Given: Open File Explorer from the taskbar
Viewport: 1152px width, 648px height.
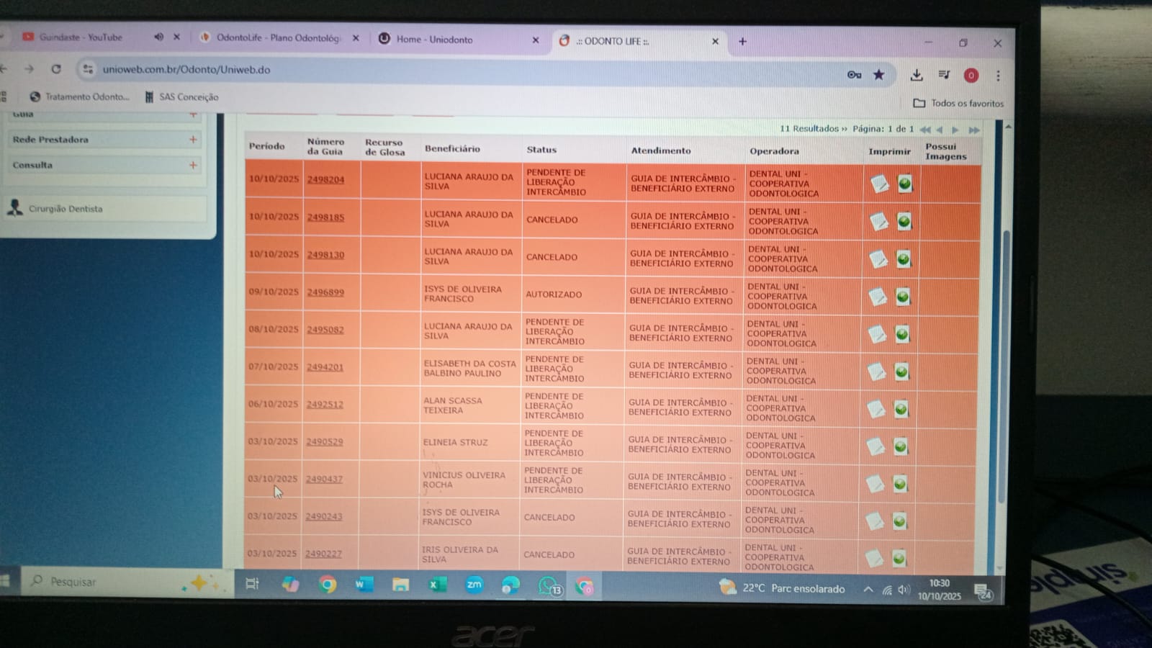Looking at the screenshot, I should [x=400, y=585].
